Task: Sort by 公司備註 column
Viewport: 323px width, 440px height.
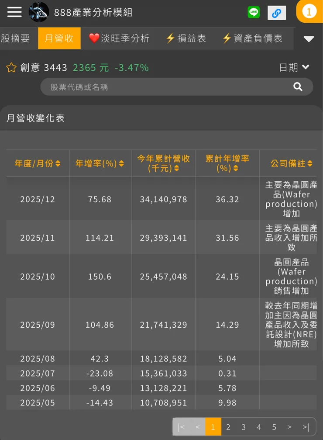Action: (291, 163)
